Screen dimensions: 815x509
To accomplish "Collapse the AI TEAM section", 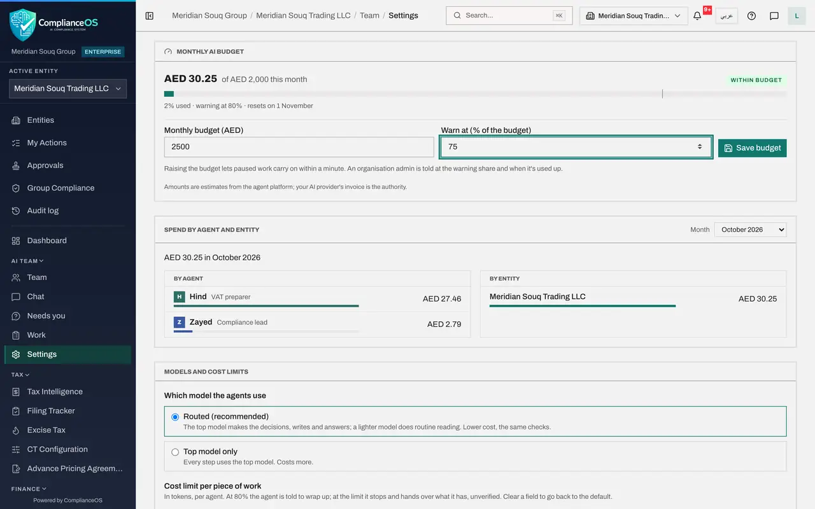I will point(27,261).
